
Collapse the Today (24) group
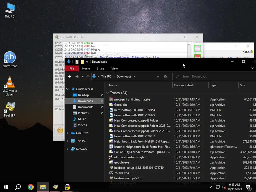pyautogui.click(x=107, y=93)
